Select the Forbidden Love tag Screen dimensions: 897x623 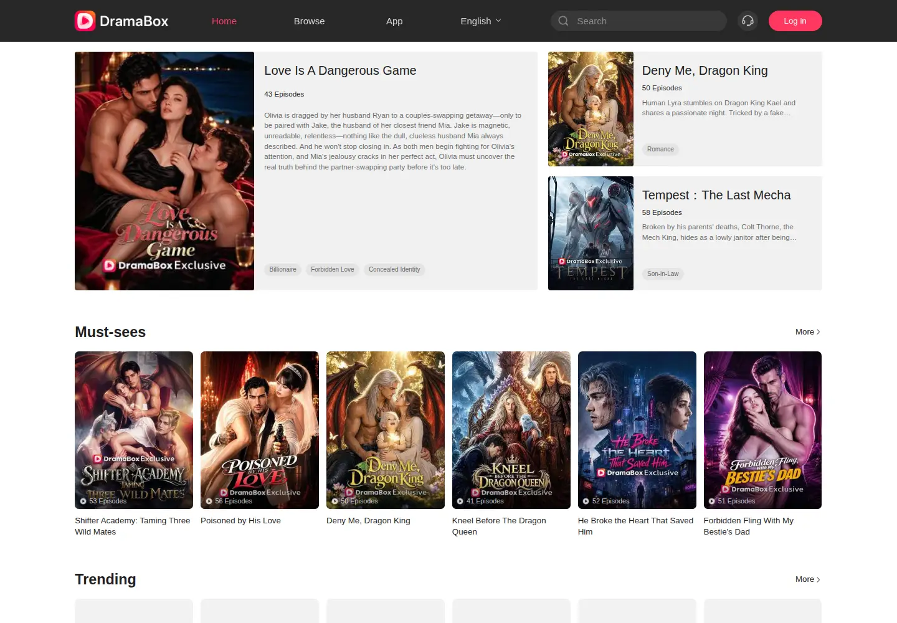pos(333,270)
